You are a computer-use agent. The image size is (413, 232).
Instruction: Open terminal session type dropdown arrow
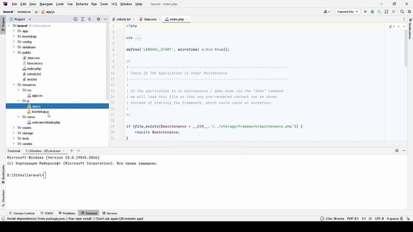(x=79, y=151)
